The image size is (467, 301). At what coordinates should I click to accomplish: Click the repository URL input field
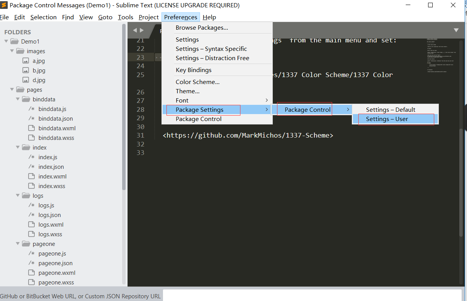coord(312,296)
